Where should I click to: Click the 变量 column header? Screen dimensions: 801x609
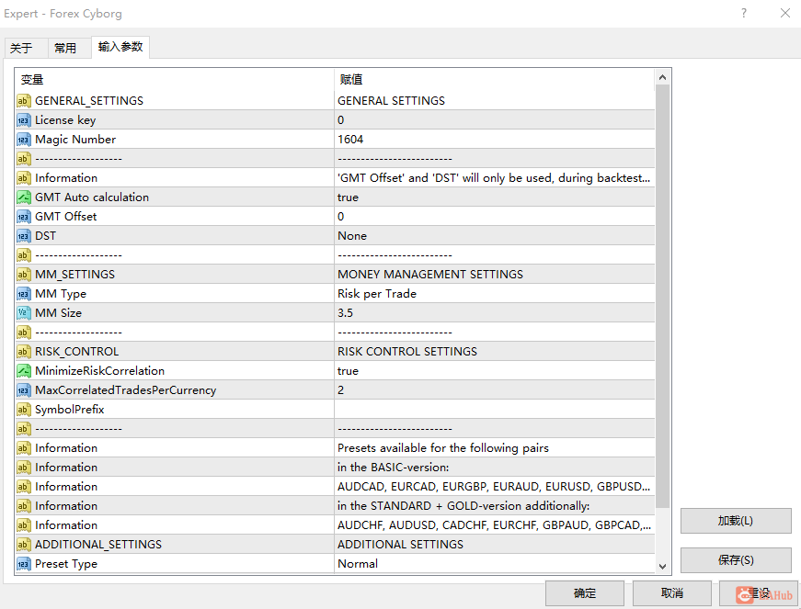pyautogui.click(x=175, y=80)
